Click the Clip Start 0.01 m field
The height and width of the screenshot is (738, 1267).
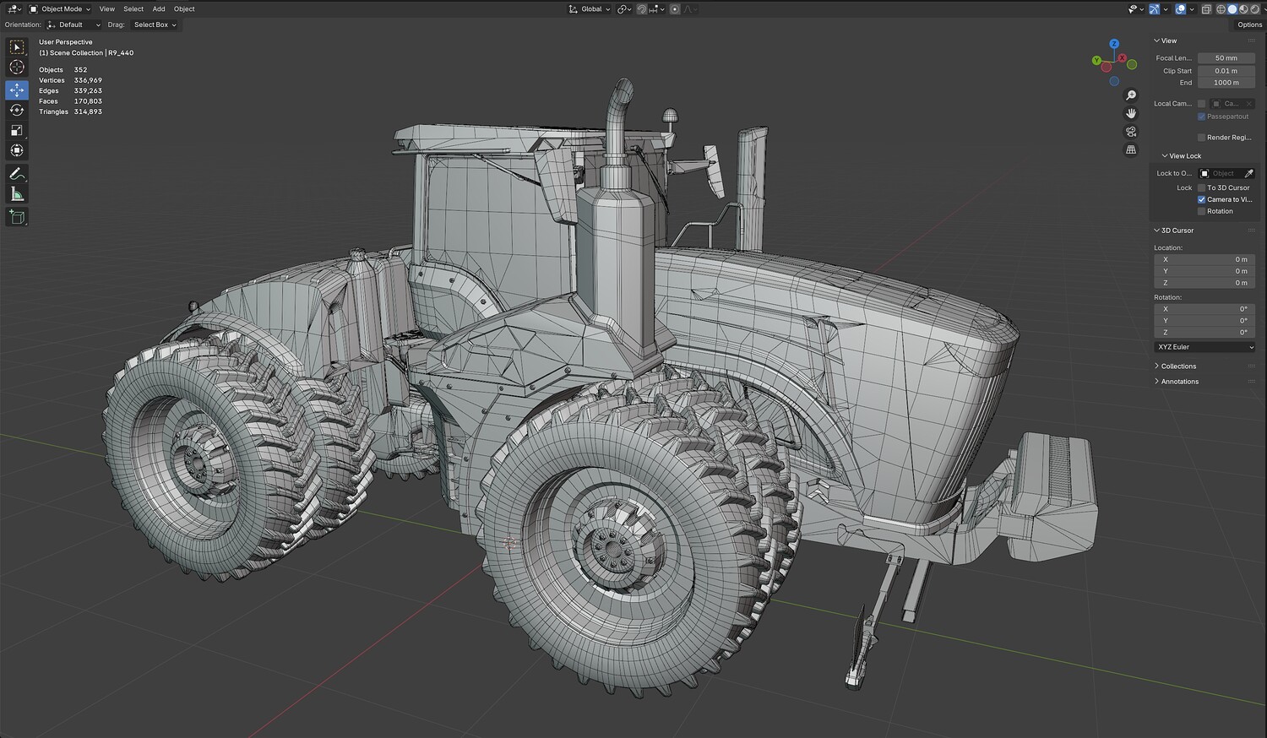pyautogui.click(x=1226, y=71)
